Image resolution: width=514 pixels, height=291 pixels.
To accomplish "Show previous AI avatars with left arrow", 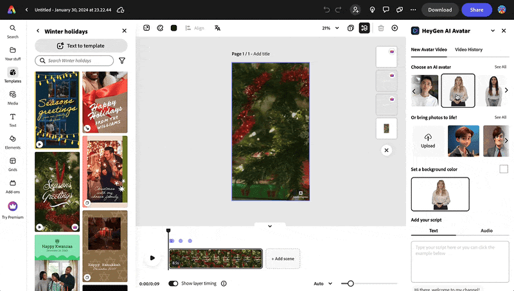I will pyautogui.click(x=414, y=91).
